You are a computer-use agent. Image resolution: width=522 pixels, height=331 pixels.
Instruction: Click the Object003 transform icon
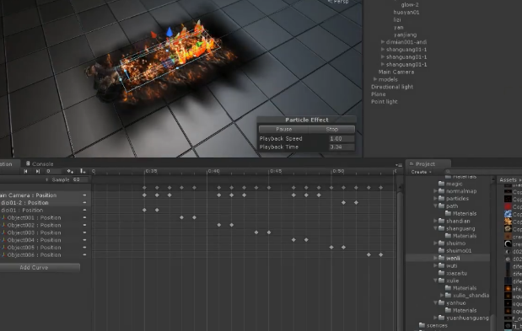pyautogui.click(x=3, y=232)
